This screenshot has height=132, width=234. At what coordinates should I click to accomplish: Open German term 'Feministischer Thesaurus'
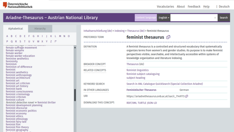click(141, 90)
